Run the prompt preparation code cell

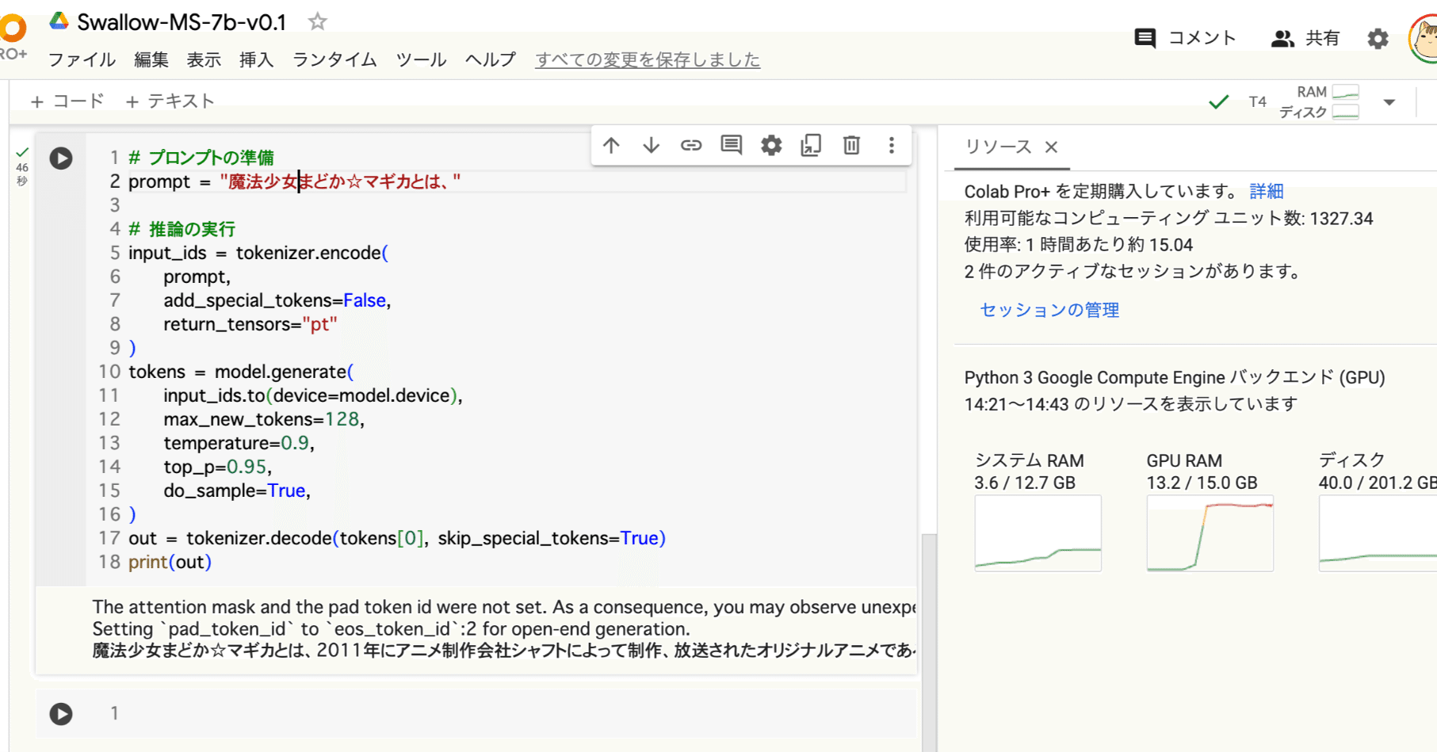click(60, 158)
